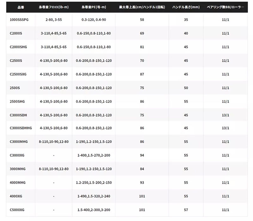Click retrieve length 58 for 1000SSSPG
The height and width of the screenshot is (221, 253).
pos(142,20)
